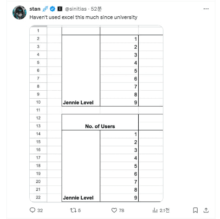The width and height of the screenshot is (220, 219).
Task: Click the blue chain emoji beside stan
Action: click(45, 9)
